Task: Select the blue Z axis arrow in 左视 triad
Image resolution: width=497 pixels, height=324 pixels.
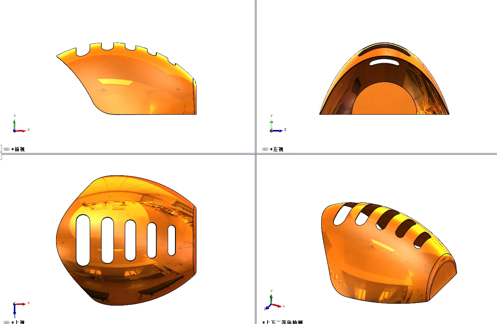Action: [x=278, y=130]
